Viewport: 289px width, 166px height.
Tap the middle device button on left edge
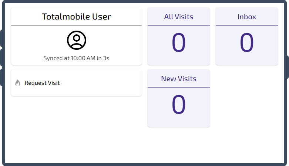click(1, 57)
